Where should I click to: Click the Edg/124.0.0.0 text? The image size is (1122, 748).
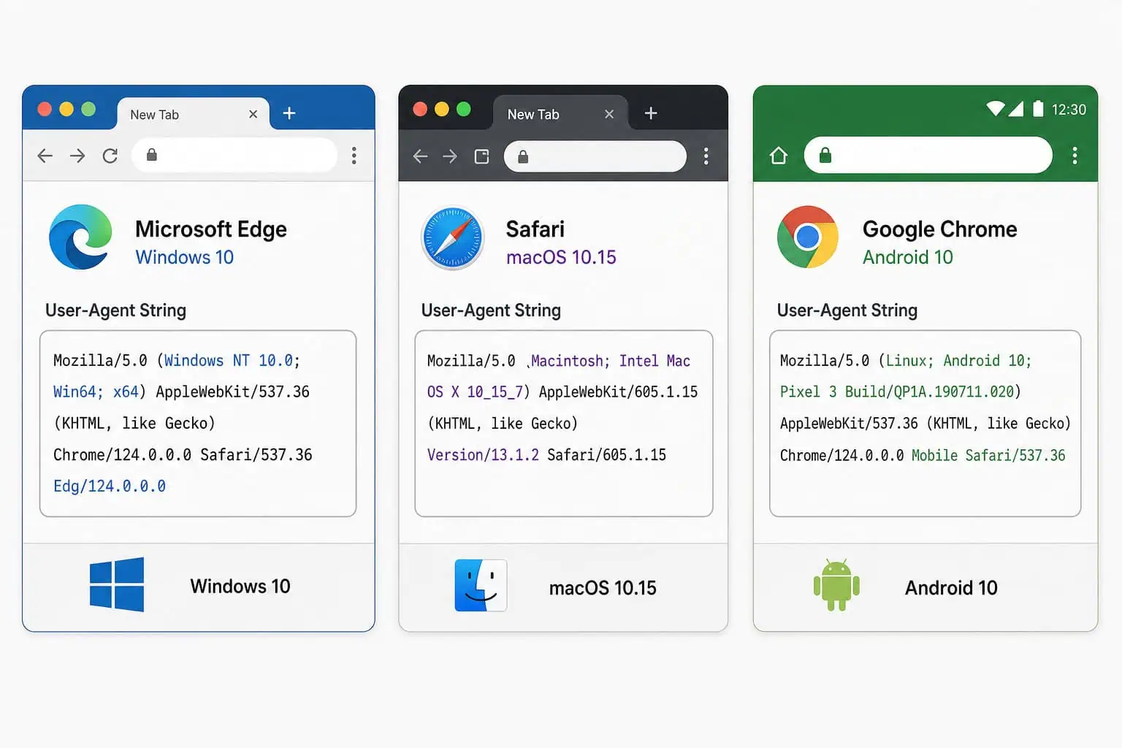tap(110, 486)
